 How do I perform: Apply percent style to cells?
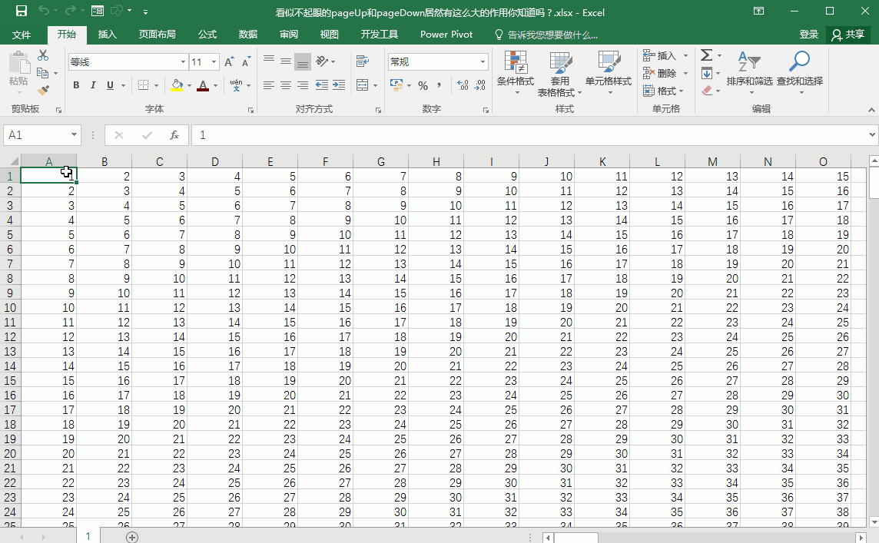[423, 85]
